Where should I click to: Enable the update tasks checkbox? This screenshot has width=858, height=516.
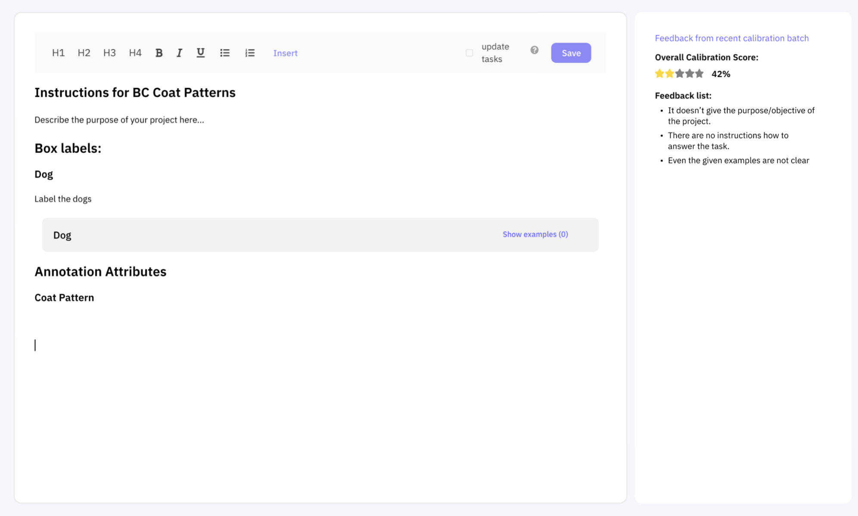[x=469, y=53]
